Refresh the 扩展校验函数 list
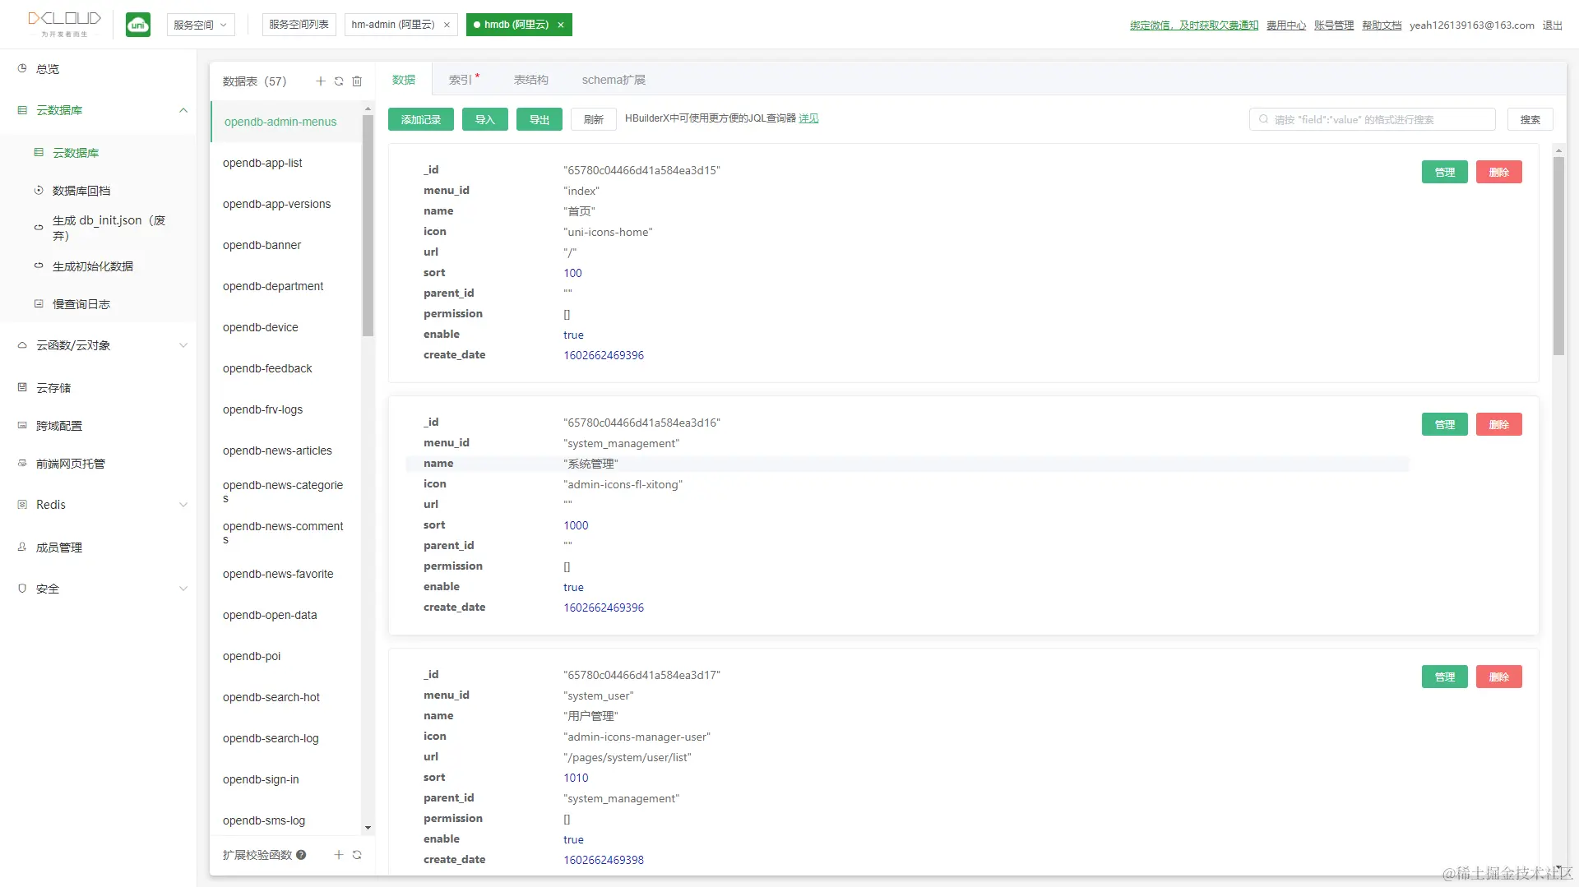 click(357, 855)
